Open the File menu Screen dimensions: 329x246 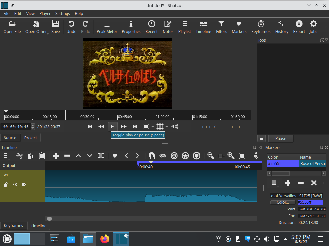(6, 13)
